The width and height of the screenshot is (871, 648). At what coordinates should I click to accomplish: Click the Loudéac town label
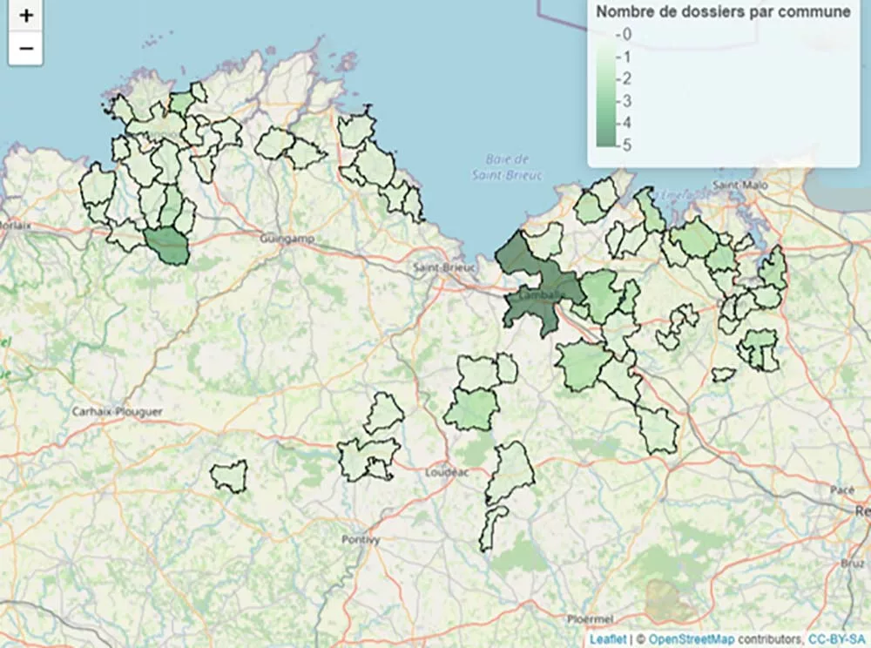click(447, 473)
